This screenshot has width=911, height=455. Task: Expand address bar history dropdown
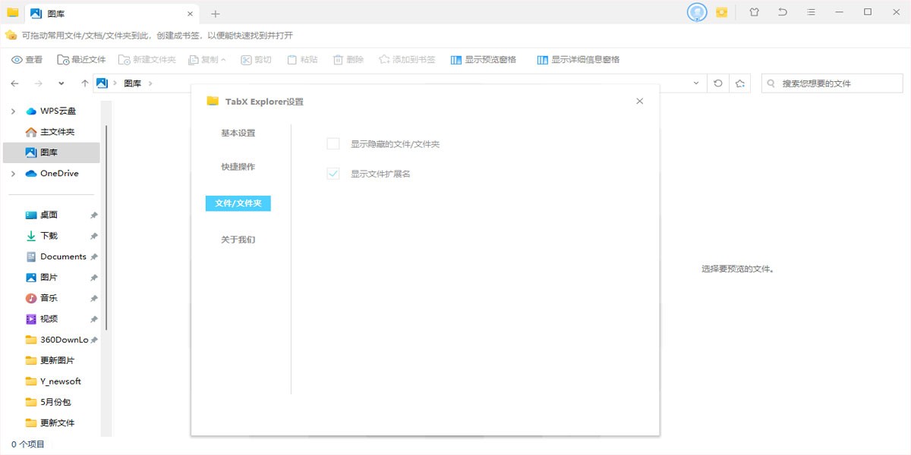point(696,83)
